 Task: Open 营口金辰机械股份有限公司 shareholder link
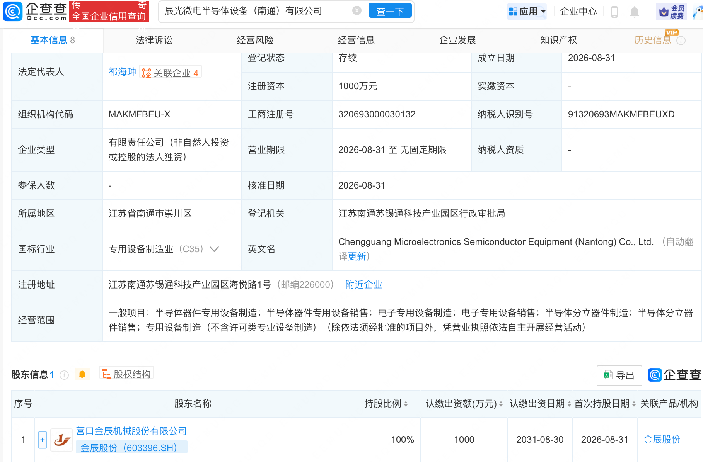point(131,431)
